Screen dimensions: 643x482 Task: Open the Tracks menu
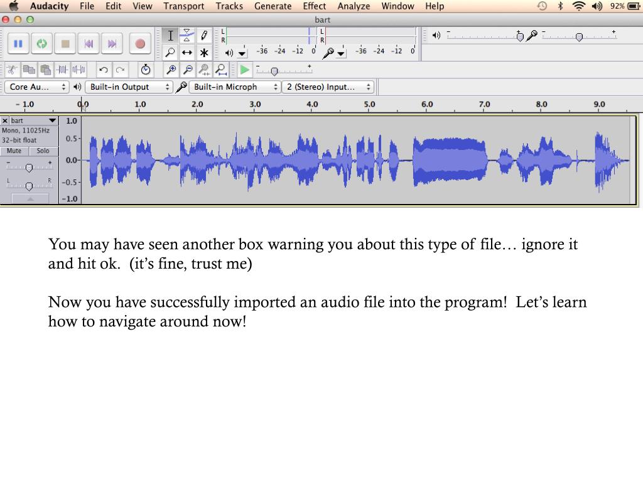(229, 6)
